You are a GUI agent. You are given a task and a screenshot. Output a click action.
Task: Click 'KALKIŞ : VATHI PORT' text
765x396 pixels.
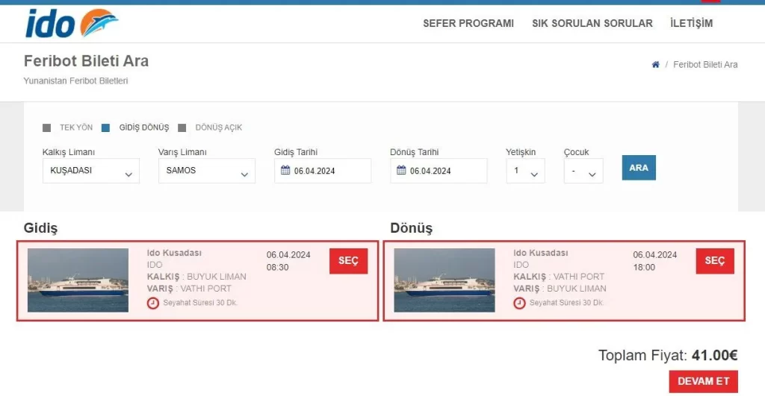pos(559,277)
